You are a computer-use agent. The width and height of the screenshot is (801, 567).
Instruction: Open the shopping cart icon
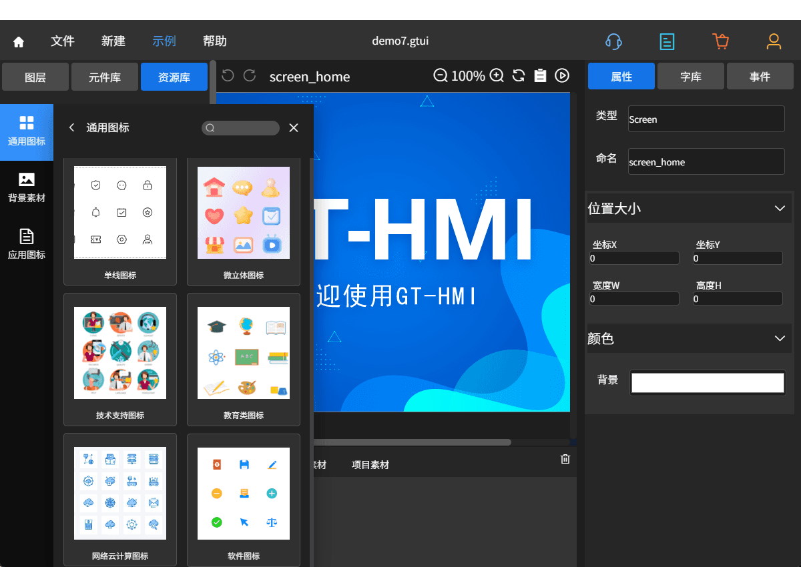coord(721,41)
